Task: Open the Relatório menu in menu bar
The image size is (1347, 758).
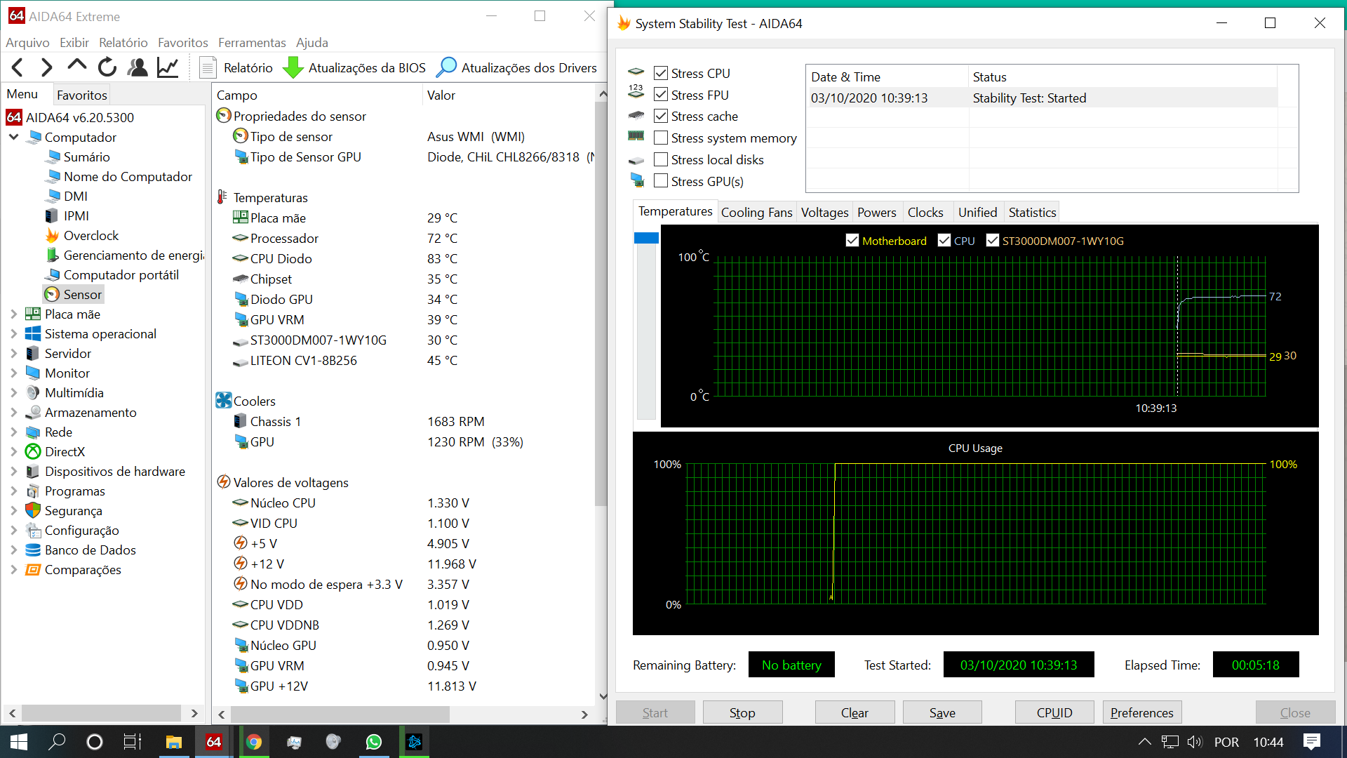Action: [x=123, y=43]
